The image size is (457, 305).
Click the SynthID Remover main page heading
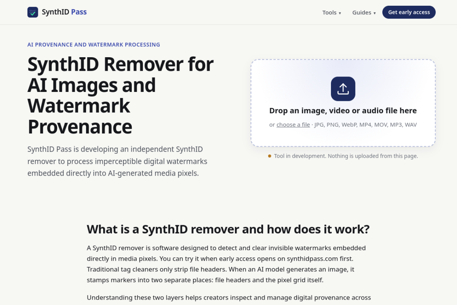[x=121, y=95]
